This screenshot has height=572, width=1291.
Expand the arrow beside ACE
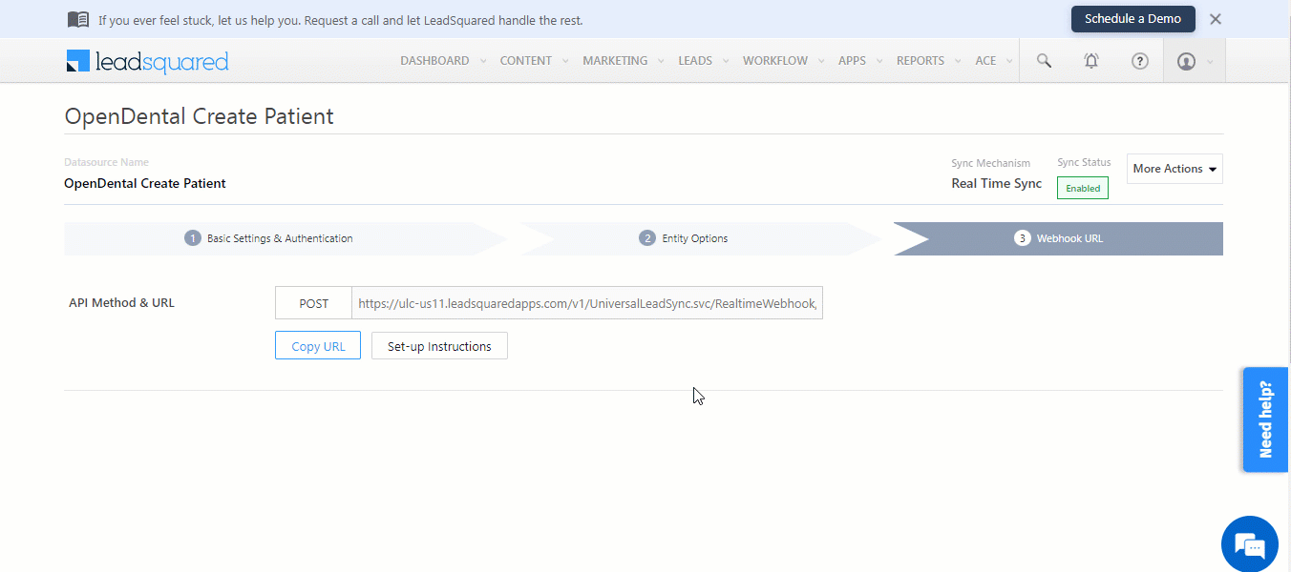point(1009,61)
